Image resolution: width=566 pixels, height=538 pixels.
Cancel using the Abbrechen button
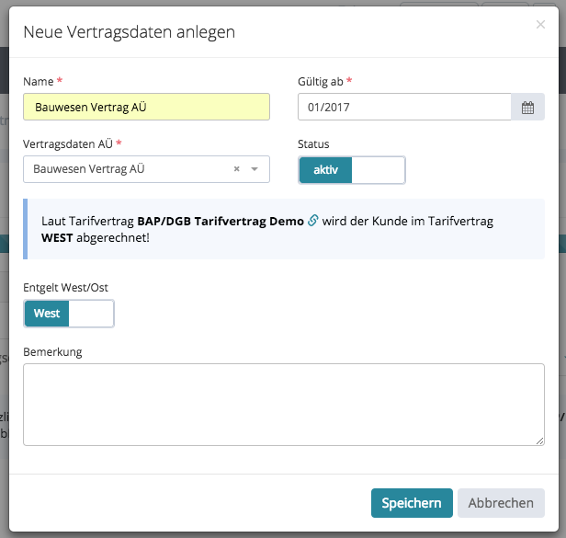501,503
